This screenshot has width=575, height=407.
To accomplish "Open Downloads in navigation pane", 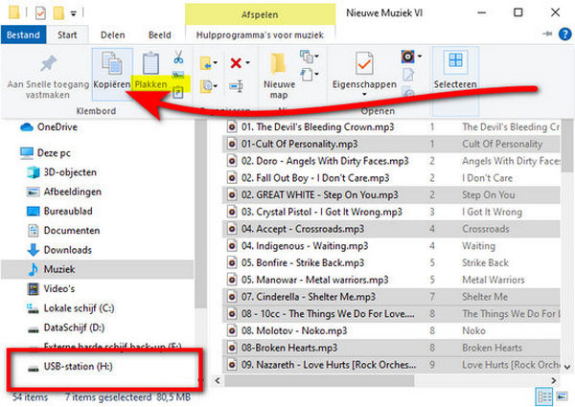I will (68, 250).
